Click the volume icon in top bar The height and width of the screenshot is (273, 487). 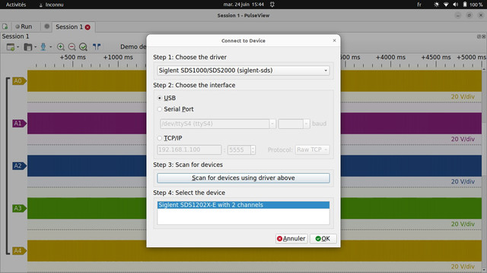coord(456,5)
